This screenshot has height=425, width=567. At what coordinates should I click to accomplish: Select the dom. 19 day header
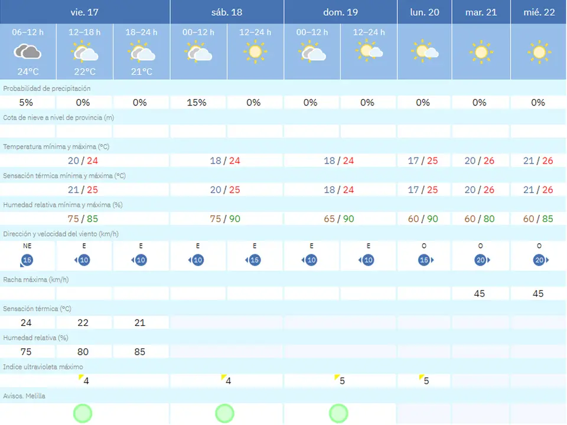[340, 12]
